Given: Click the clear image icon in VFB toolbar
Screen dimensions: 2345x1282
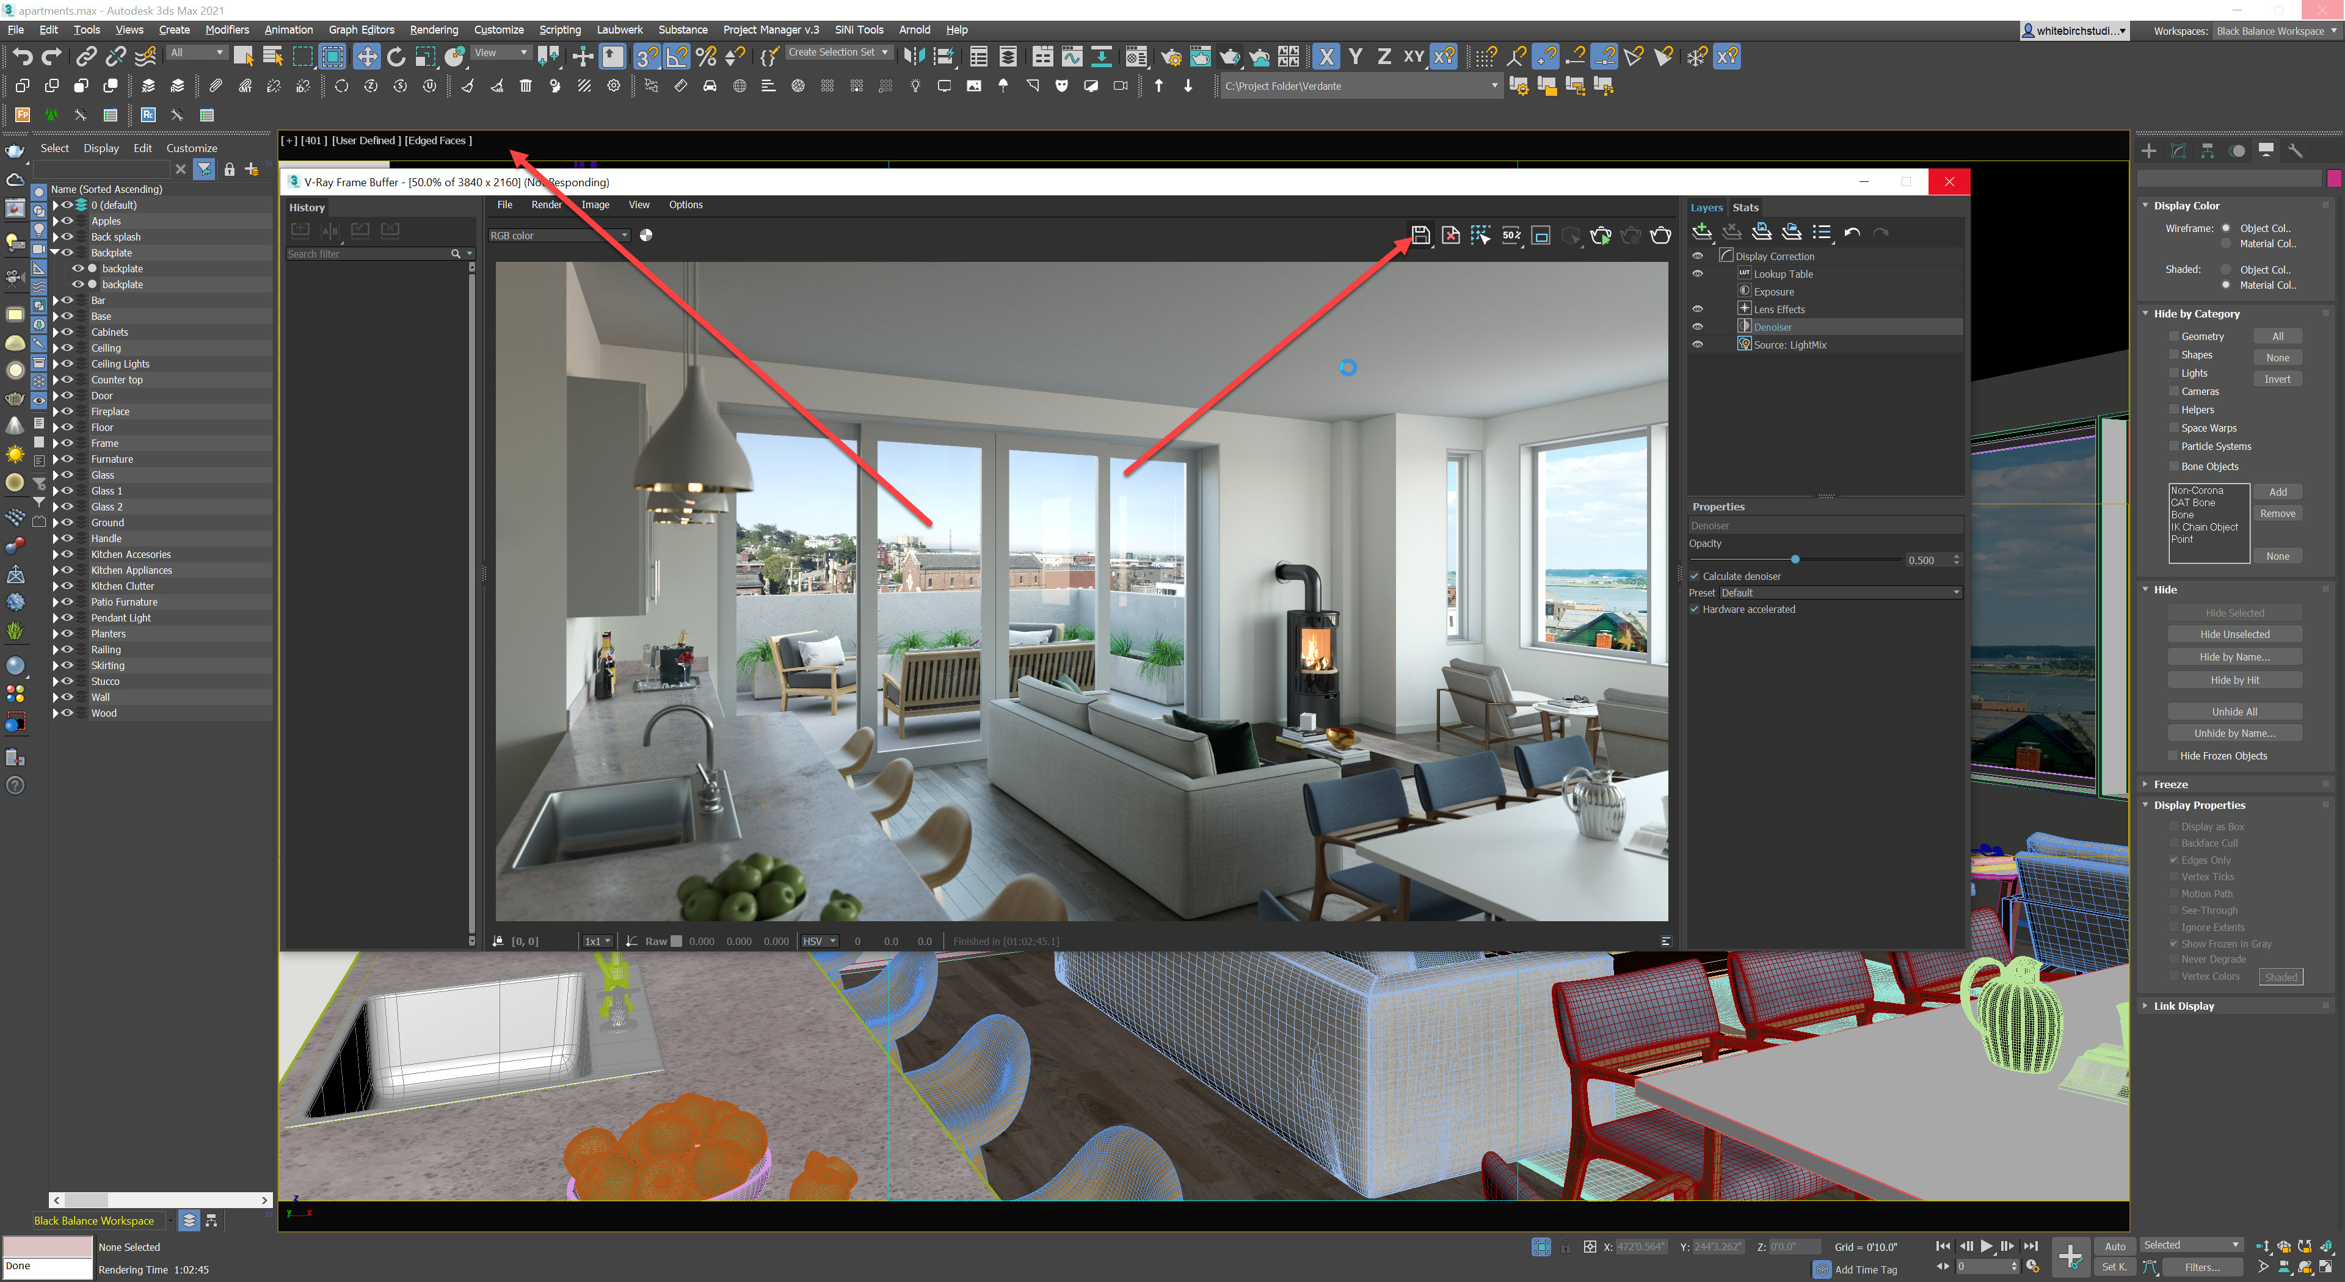Looking at the screenshot, I should coord(1450,235).
